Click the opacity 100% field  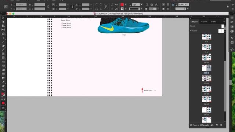153,9
